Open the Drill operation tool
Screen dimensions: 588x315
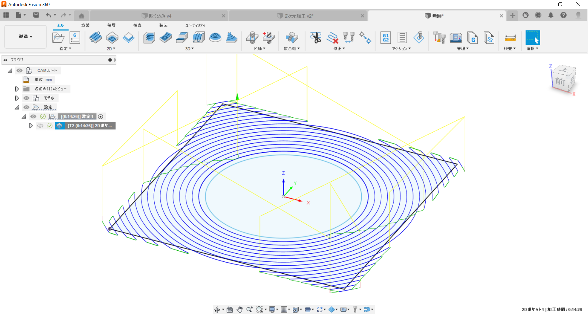tap(252, 38)
